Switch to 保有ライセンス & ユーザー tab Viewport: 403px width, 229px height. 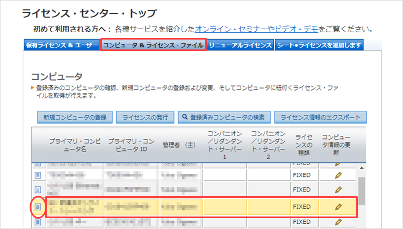pos(62,45)
